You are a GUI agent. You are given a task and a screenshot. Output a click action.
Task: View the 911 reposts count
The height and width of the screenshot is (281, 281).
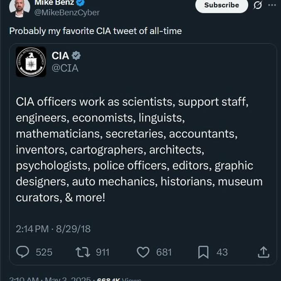pos(103,252)
